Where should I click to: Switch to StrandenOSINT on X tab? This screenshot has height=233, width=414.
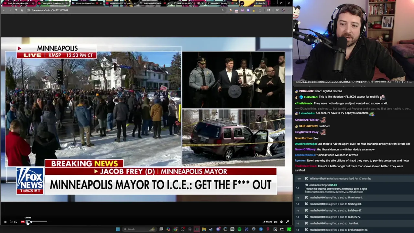154,3
